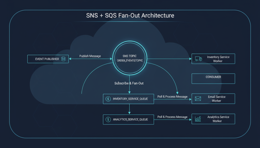The image size is (260, 148).
Task: Click the Inventory Service Worker text
Action: (218, 59)
